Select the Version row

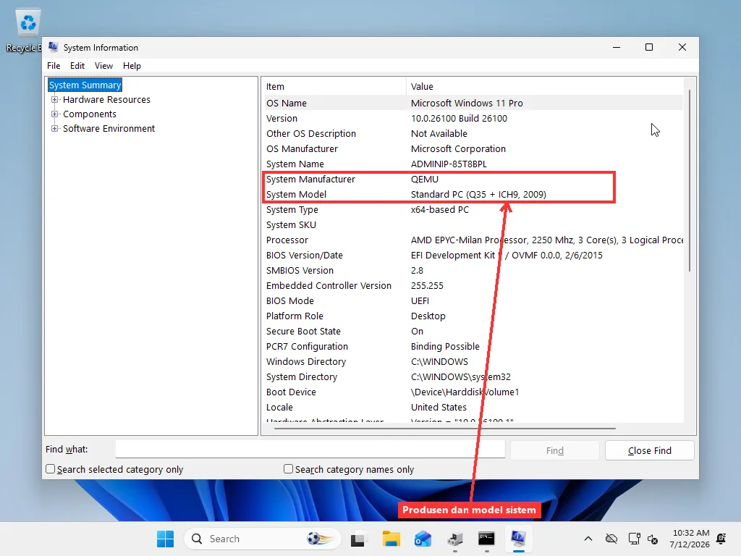(x=473, y=118)
